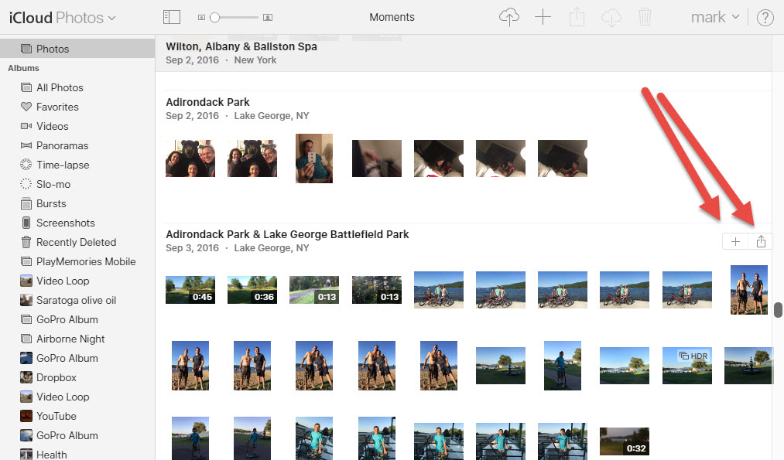Click Adirondack Park & Lake George Battlefield Park title
The height and width of the screenshot is (460, 784).
point(287,234)
